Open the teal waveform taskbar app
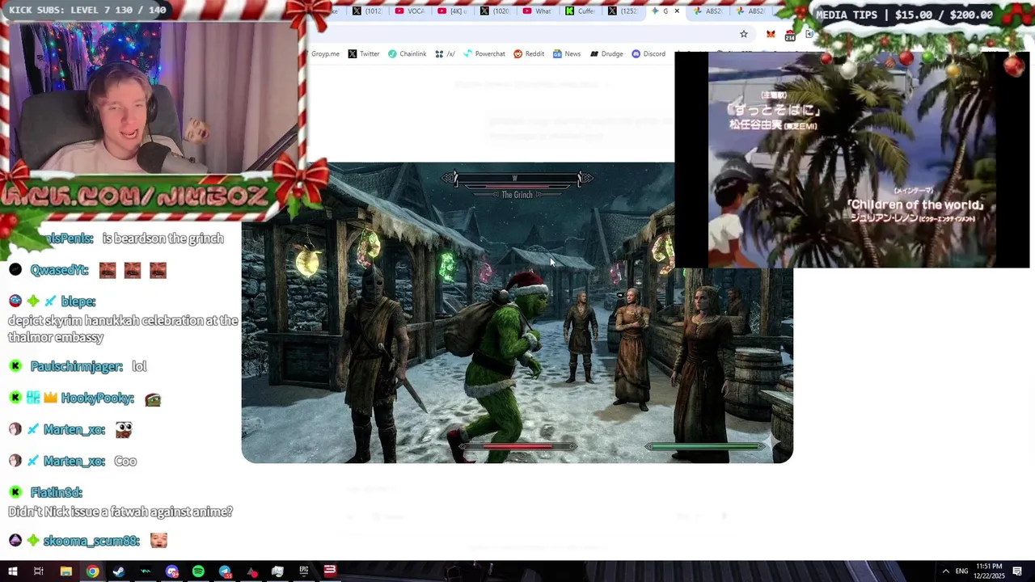1035x582 pixels. tap(146, 571)
